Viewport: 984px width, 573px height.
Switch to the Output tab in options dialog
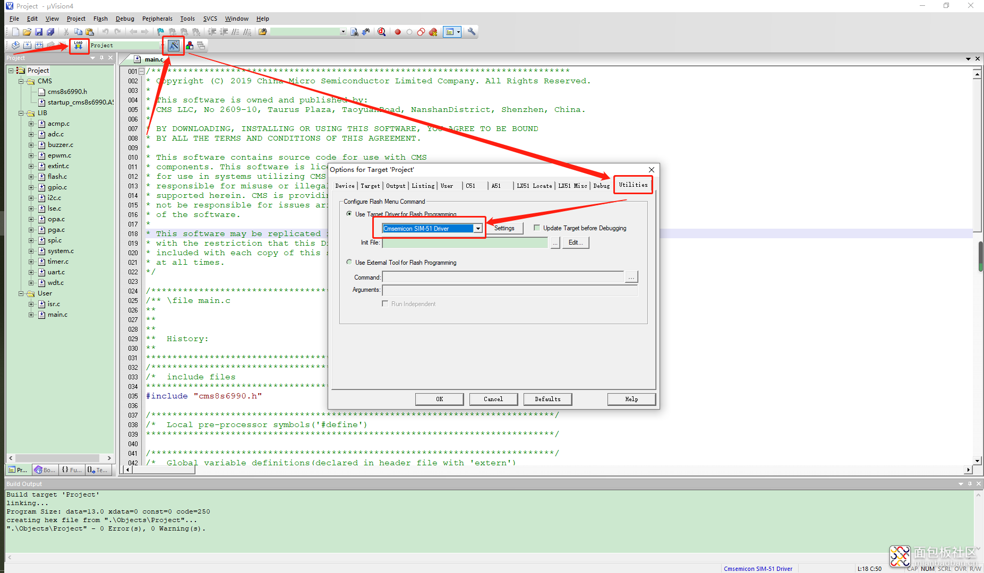point(396,186)
